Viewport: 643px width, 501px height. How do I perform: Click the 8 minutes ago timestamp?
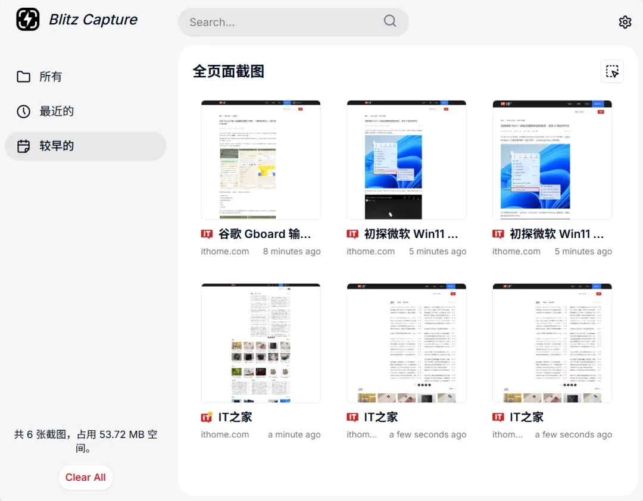pyautogui.click(x=292, y=251)
